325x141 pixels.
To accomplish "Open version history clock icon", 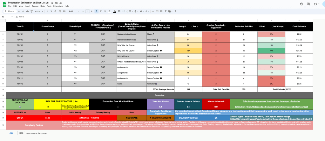I will 301,4.
